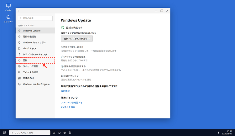The width and height of the screenshot is (235, 136).
Task: Open トラブルシューティング page
Action: [35, 54]
